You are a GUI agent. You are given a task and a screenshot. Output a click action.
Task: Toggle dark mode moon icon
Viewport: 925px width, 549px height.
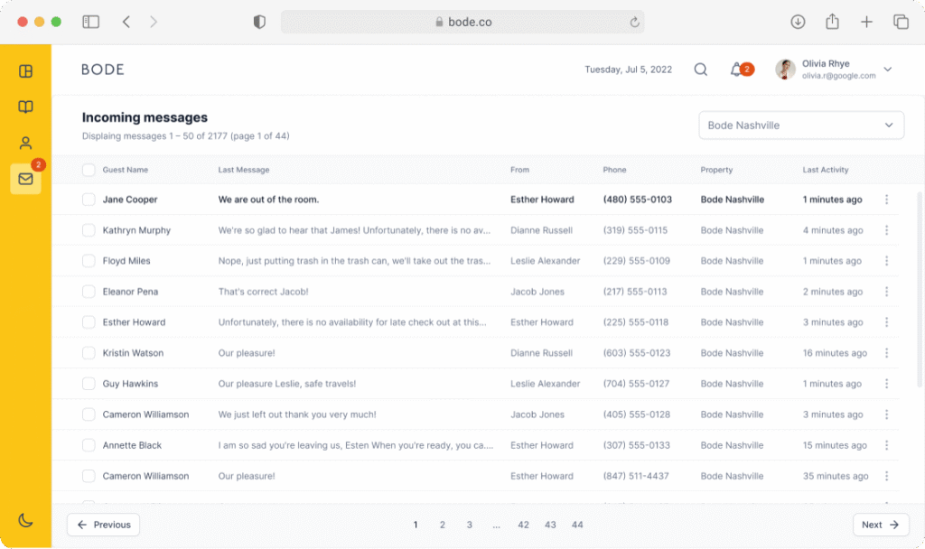[25, 520]
